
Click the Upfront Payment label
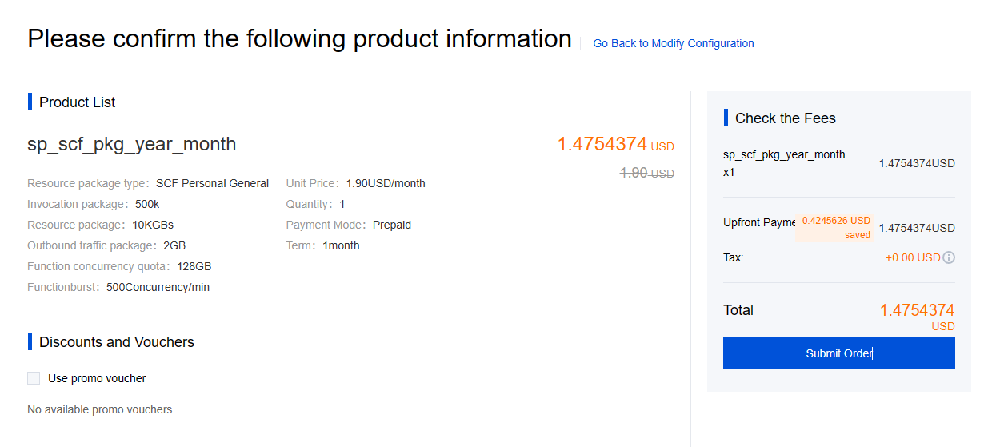click(758, 222)
